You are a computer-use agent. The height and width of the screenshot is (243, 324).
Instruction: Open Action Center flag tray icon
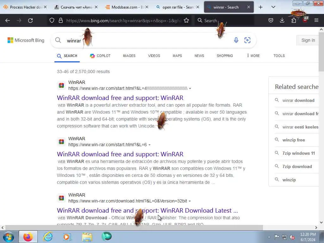(277, 237)
